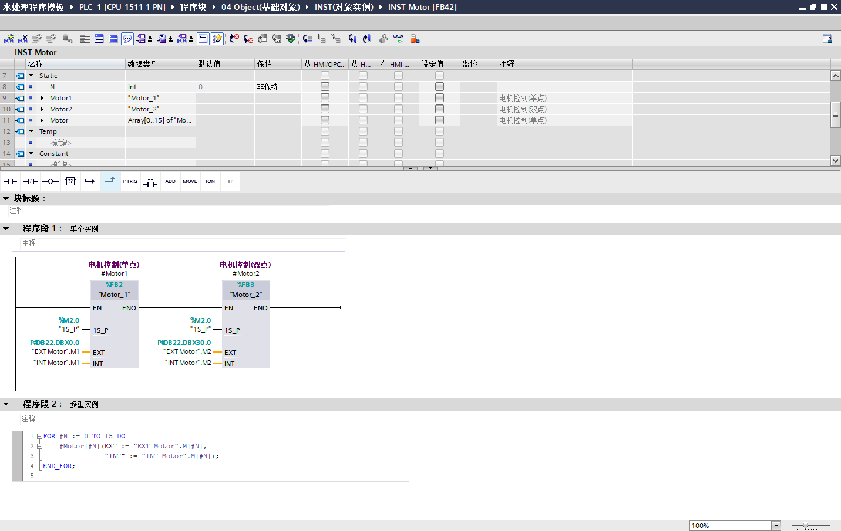Screen dimensions: 841x531
Task: Check the setpoint checkbox for Motor1 row
Action: 439,97
